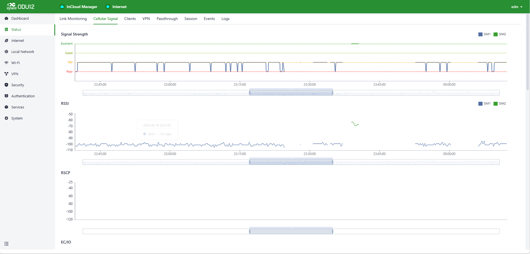This screenshot has width=530, height=254.
Task: Open VPN in the left sidebar
Action: pos(15,74)
